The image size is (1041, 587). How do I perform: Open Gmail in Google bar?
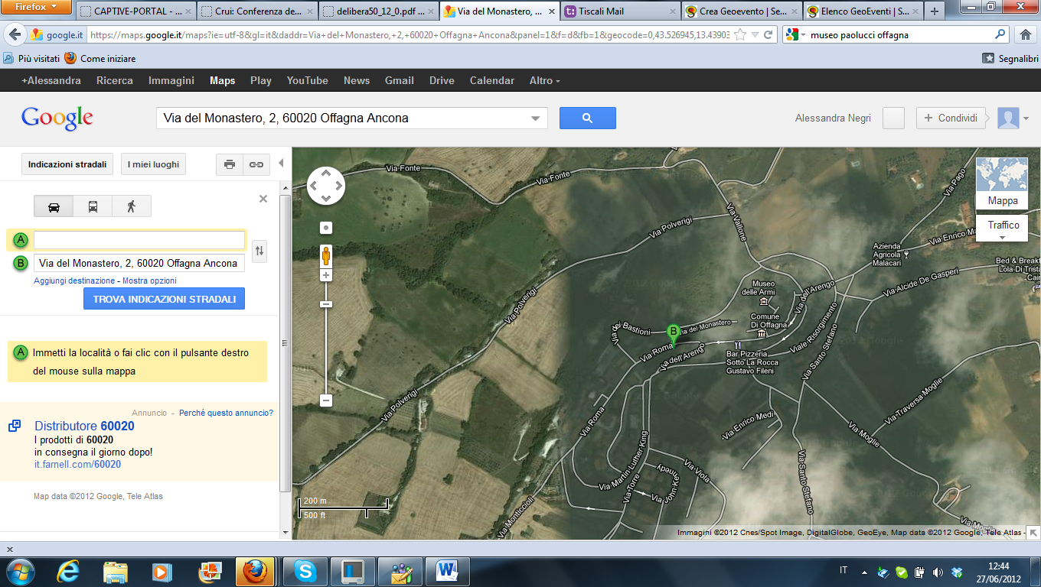tap(400, 80)
